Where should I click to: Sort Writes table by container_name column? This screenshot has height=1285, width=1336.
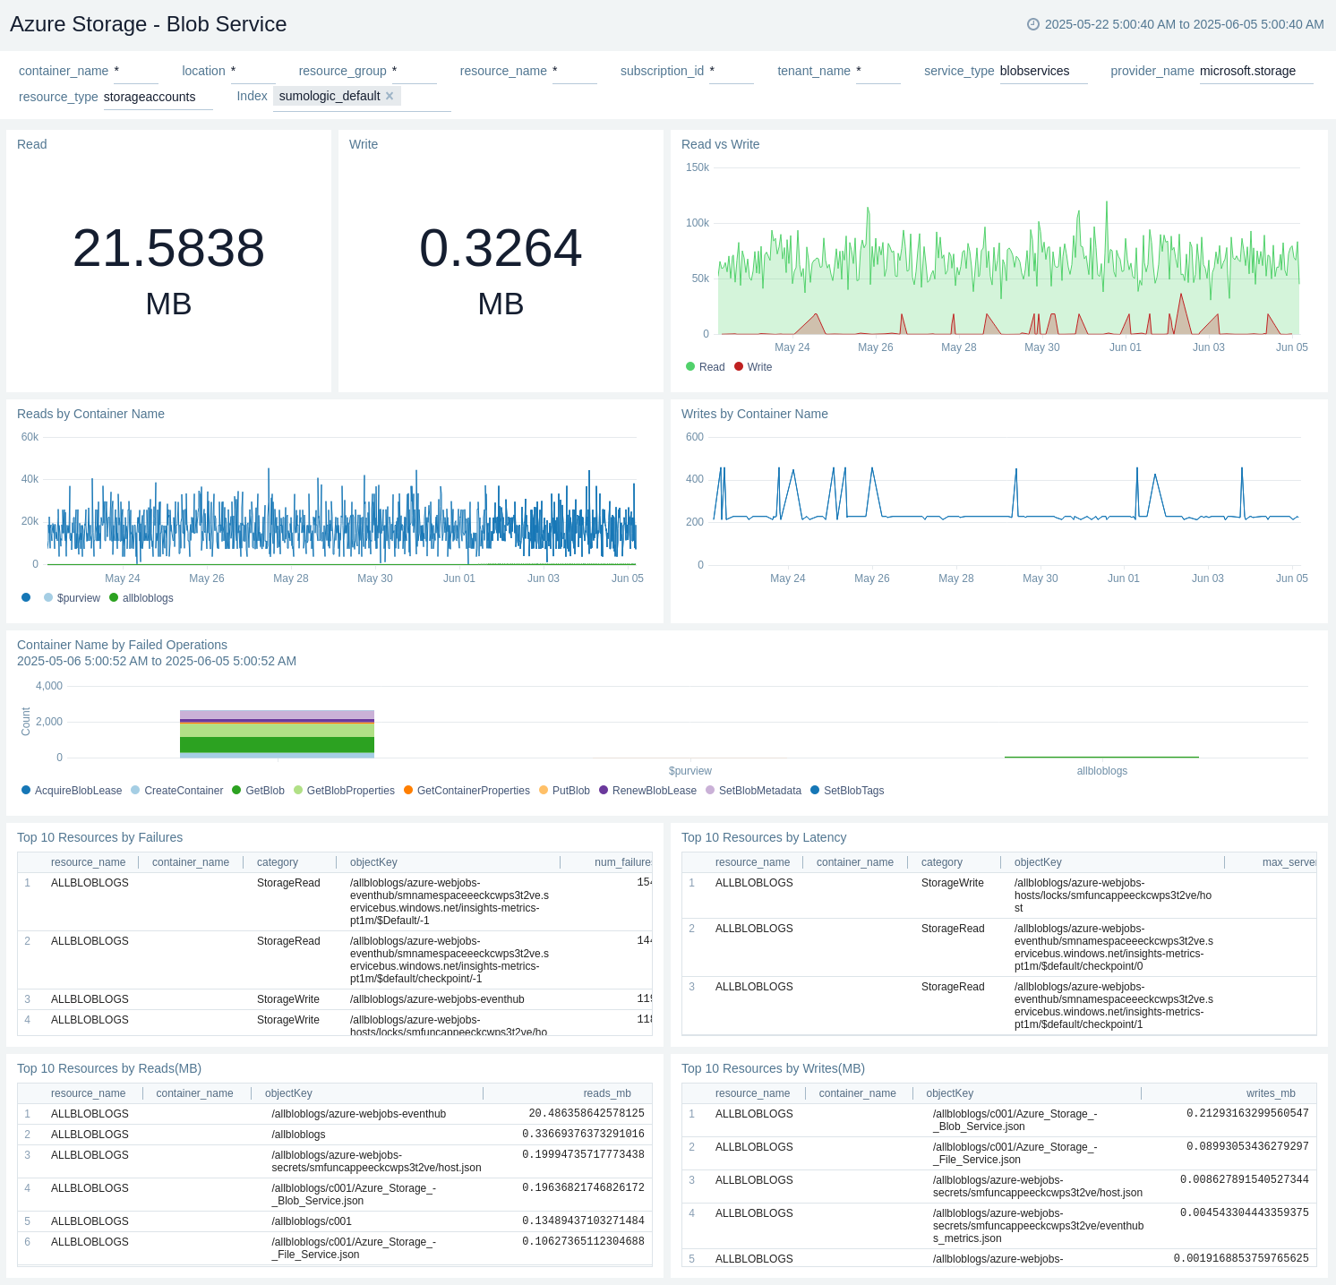(858, 1093)
